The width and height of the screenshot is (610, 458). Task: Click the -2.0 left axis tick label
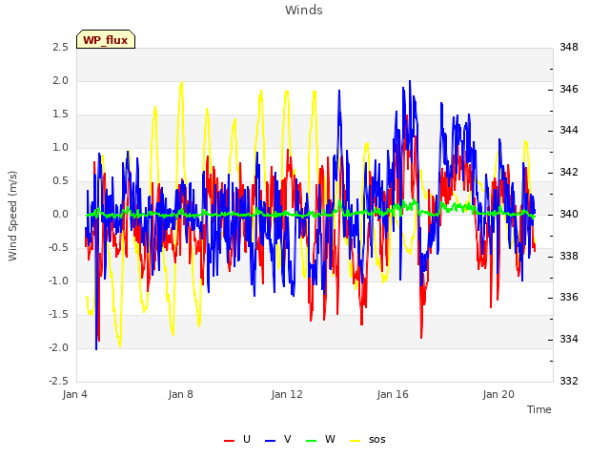point(59,347)
